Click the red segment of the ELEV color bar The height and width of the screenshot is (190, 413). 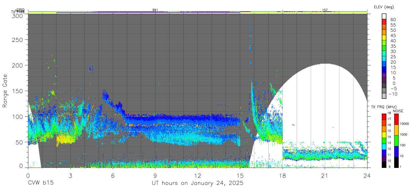384,21
